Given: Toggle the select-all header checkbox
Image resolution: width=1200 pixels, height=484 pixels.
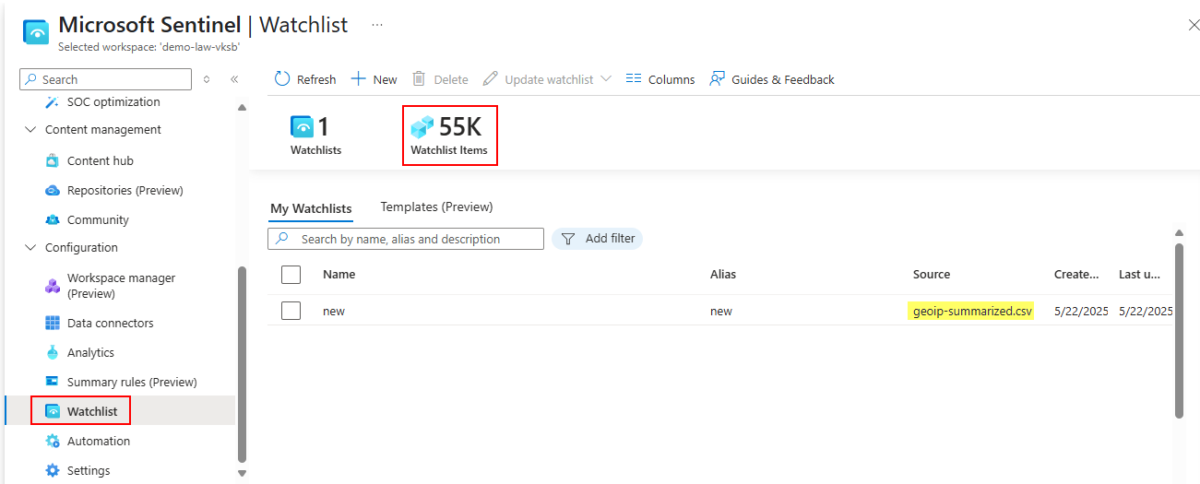Looking at the screenshot, I should pyautogui.click(x=291, y=275).
